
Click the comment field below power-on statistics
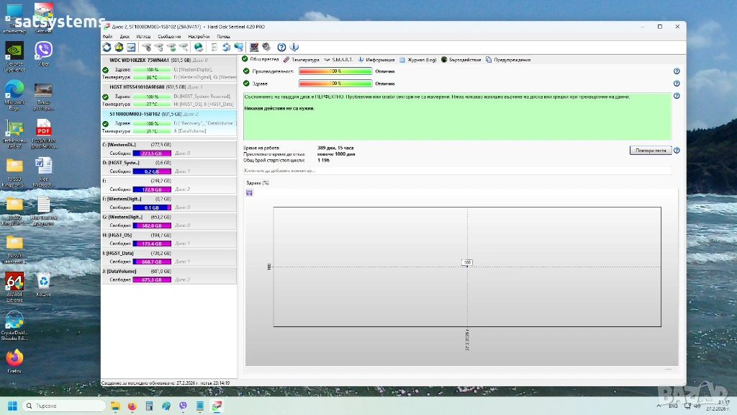[457, 171]
